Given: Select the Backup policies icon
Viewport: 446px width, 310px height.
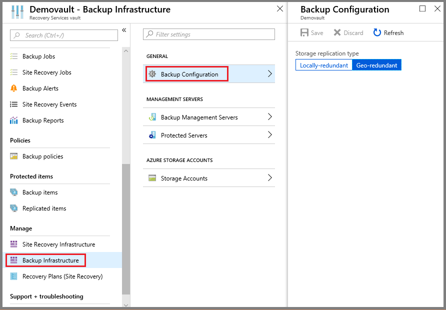Looking at the screenshot, I should tap(13, 156).
